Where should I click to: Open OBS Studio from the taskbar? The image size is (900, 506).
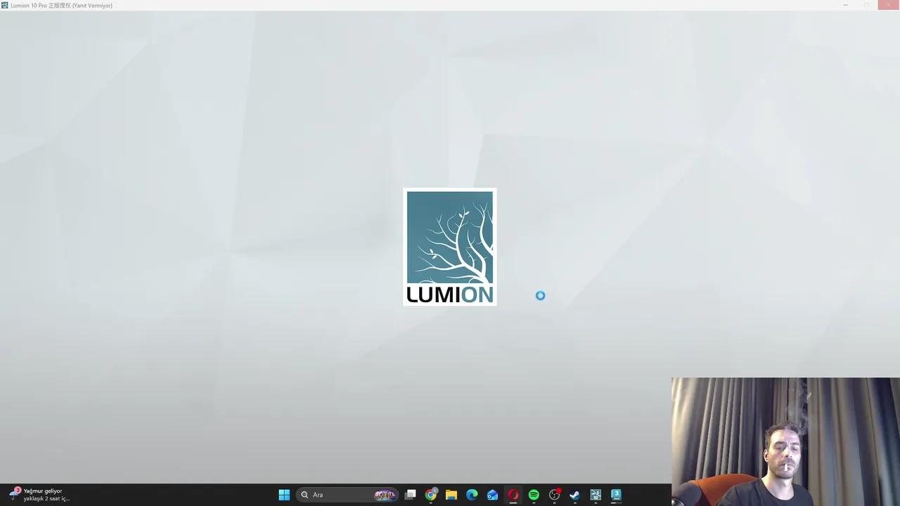(554, 495)
